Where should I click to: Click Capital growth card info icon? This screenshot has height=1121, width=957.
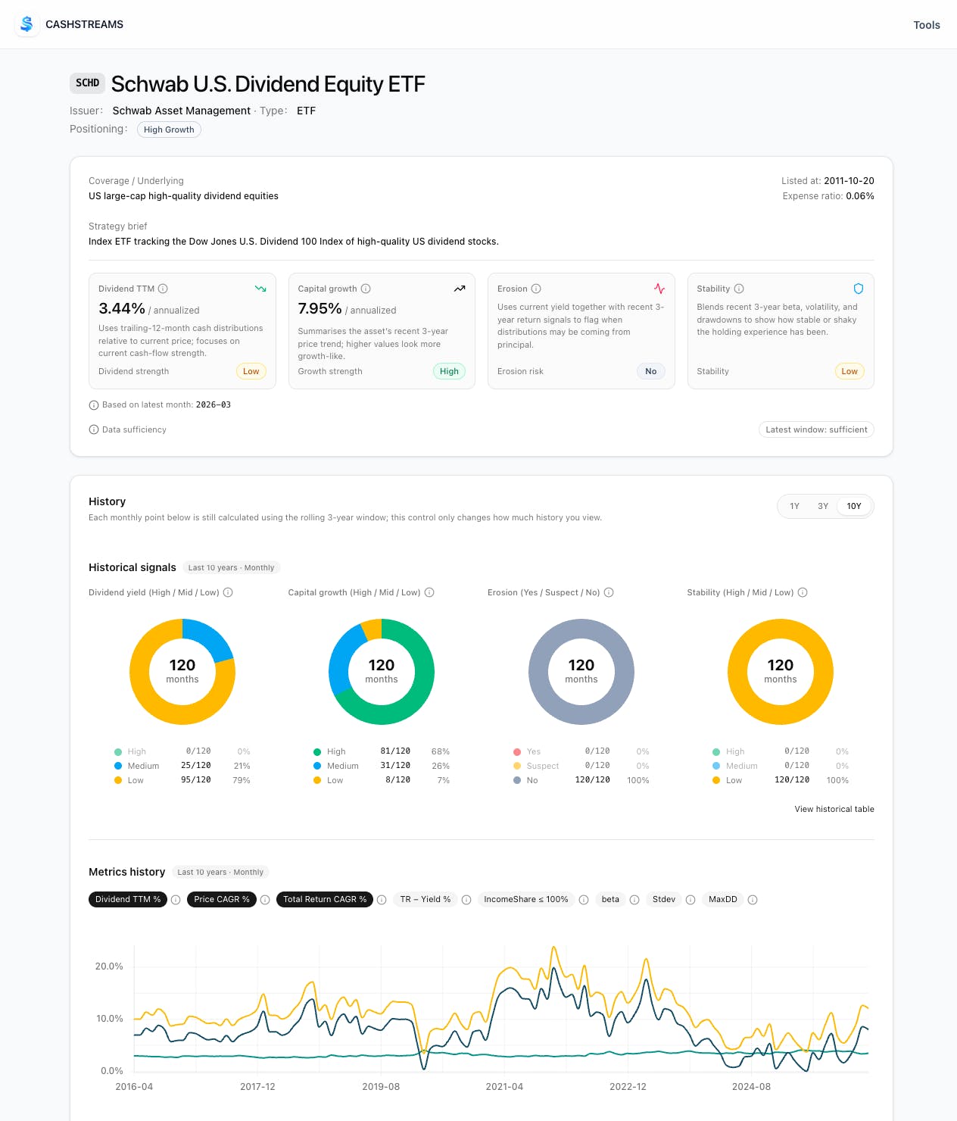(x=366, y=289)
